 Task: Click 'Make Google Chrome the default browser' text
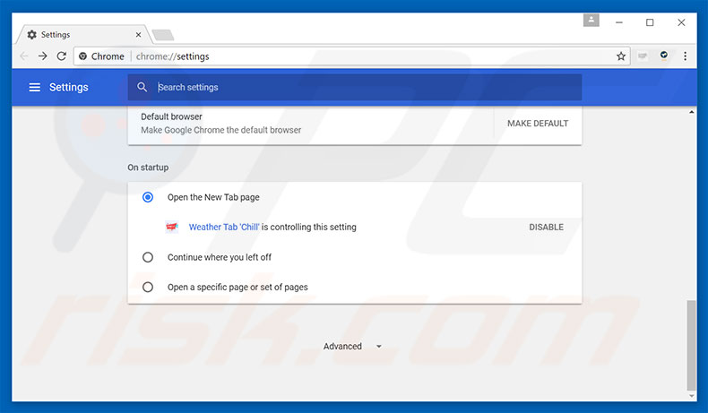pos(220,130)
